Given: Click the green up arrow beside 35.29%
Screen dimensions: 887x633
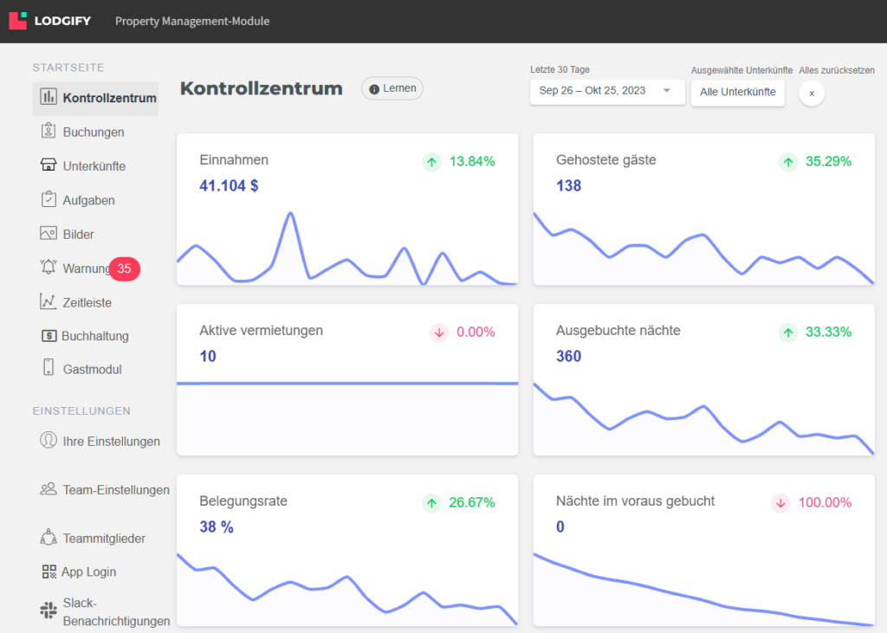Looking at the screenshot, I should pos(788,162).
